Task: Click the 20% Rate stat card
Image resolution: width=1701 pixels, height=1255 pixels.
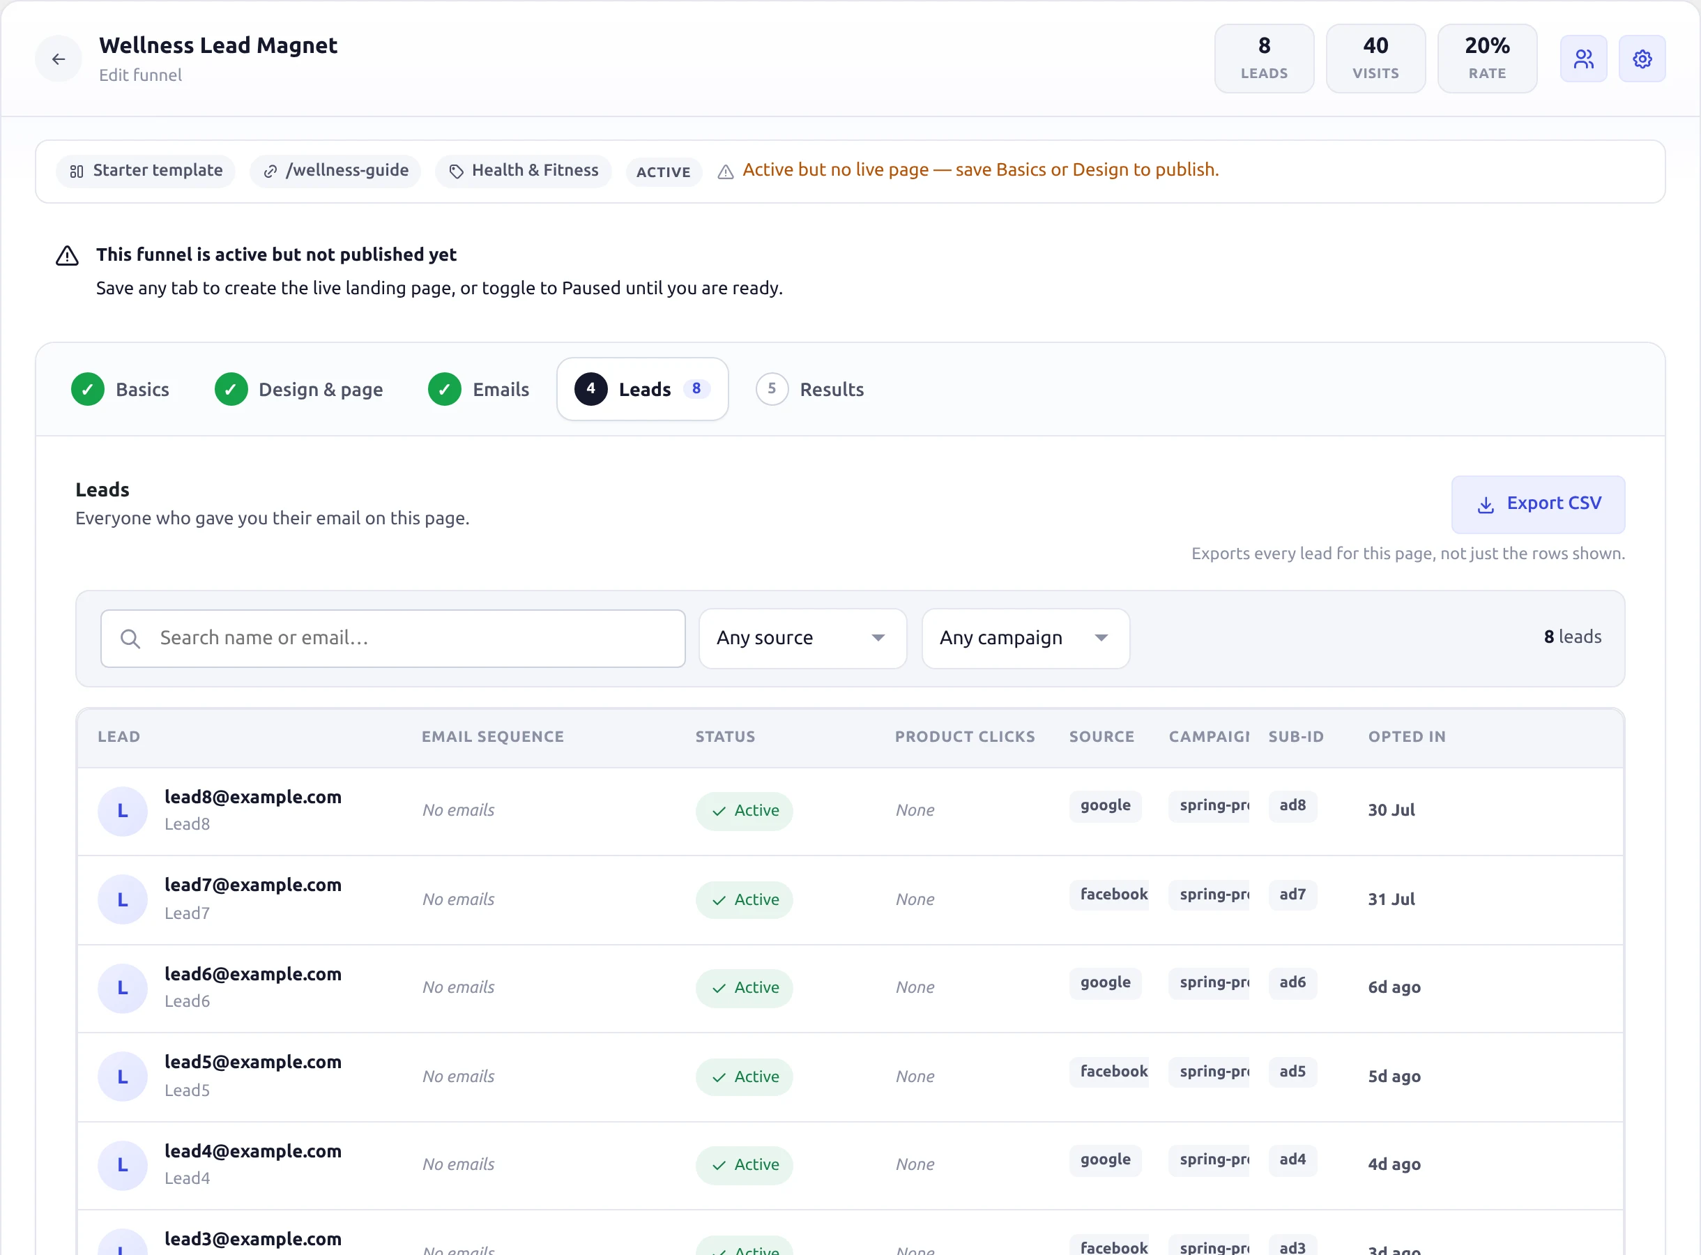Action: pyautogui.click(x=1488, y=59)
